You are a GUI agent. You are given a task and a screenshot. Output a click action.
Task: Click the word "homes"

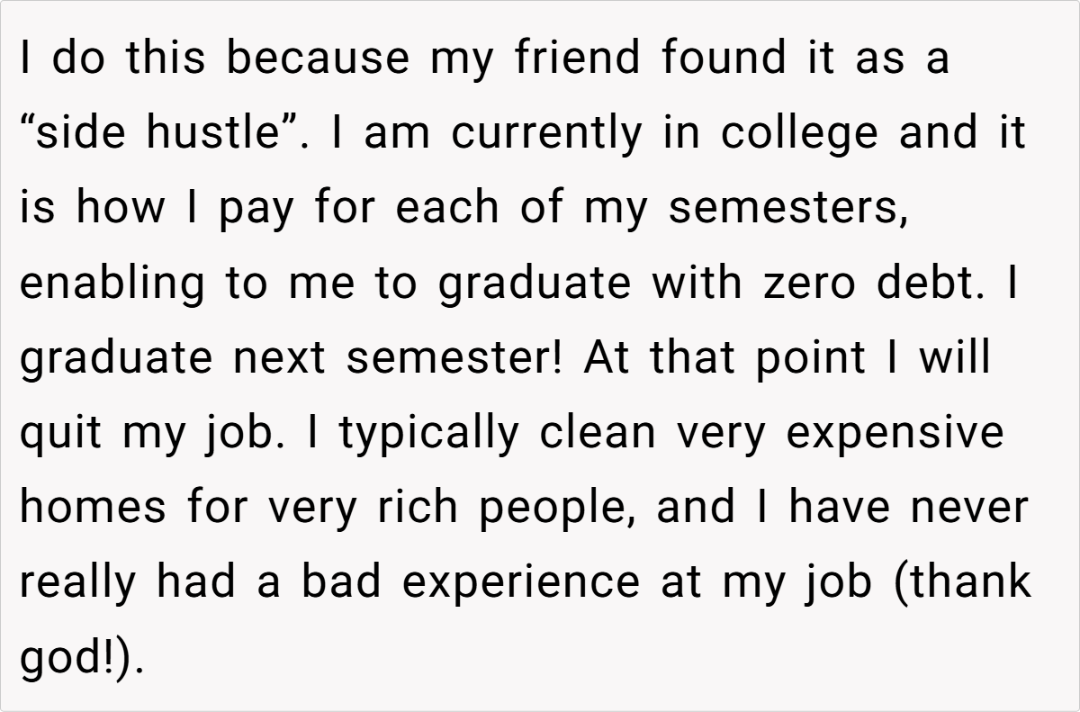(x=93, y=507)
